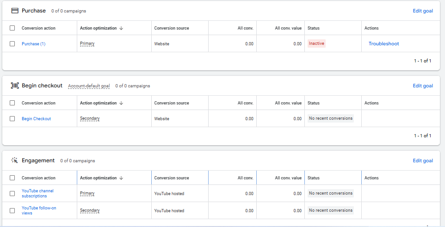Open Primary optimization dropdown for YouTube channel subscriptions
Viewport: 445px width, 227px height.
87,194
